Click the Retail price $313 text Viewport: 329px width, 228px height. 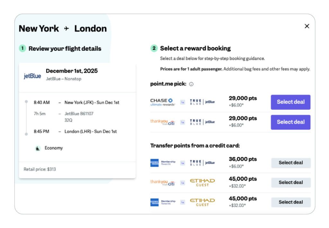pos(40,169)
